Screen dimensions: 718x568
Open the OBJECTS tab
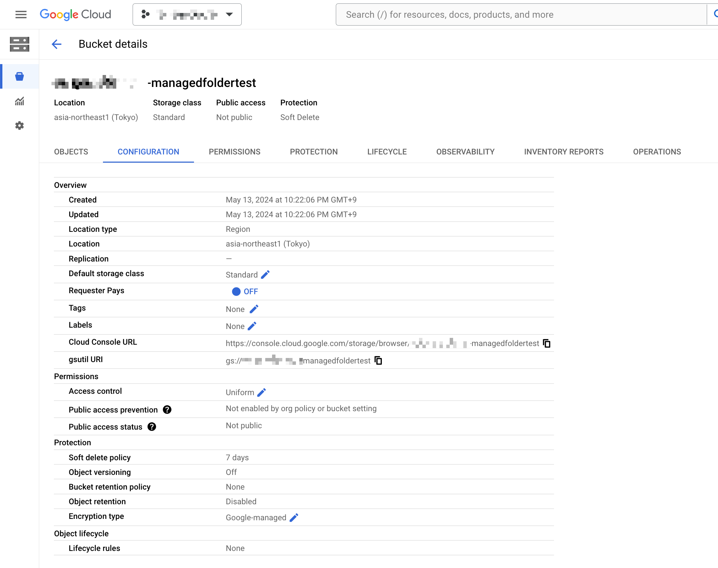(x=71, y=152)
